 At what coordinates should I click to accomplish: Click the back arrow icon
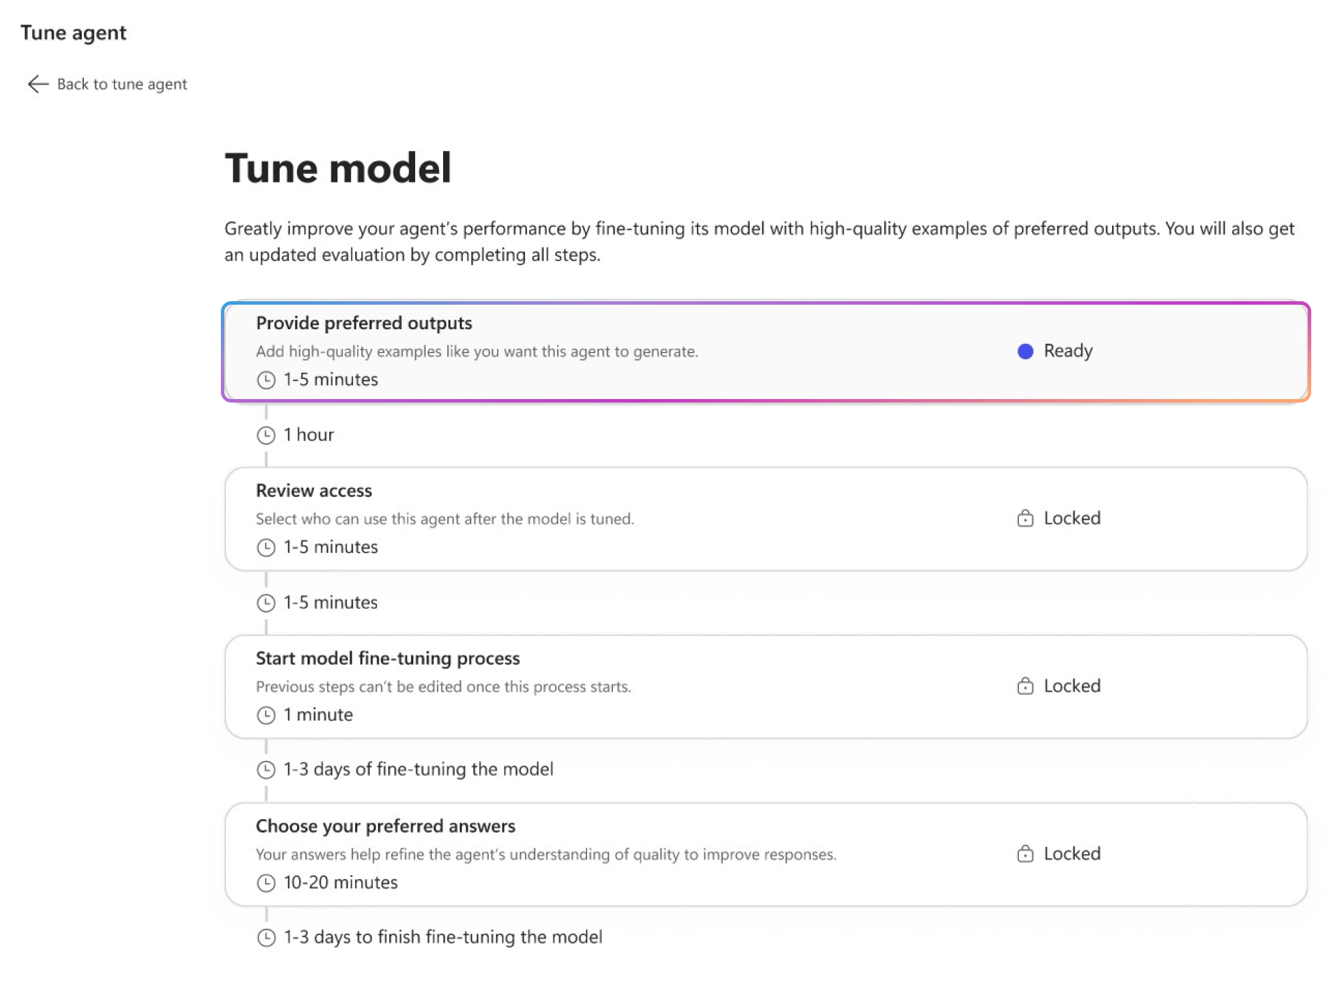38,84
